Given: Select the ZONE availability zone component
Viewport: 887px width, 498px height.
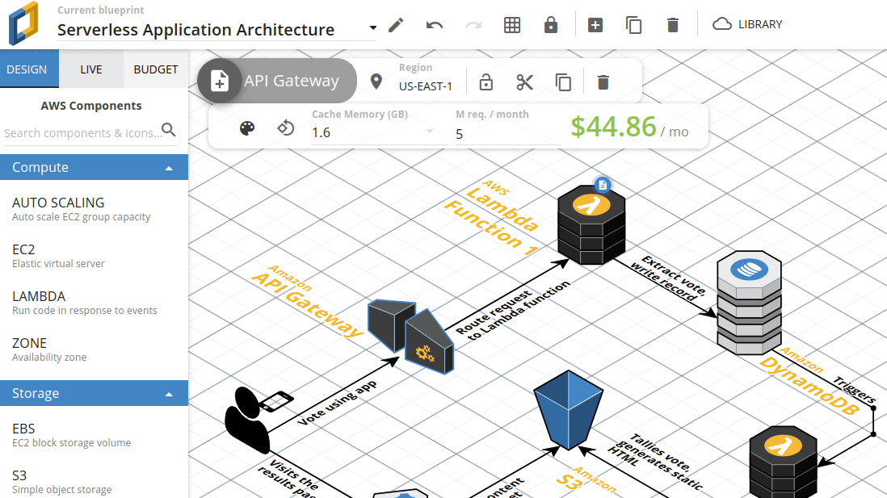Looking at the screenshot, I should click(49, 349).
